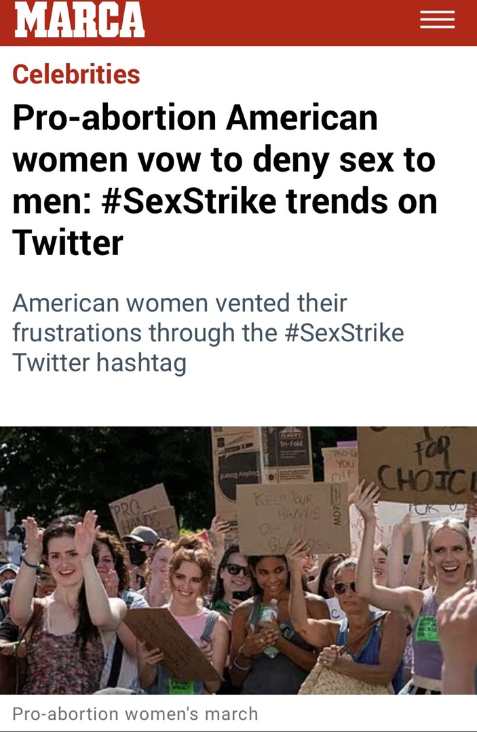This screenshot has width=477, height=732.
Task: Click the word Twitter in the headline
Action: pyautogui.click(x=68, y=242)
